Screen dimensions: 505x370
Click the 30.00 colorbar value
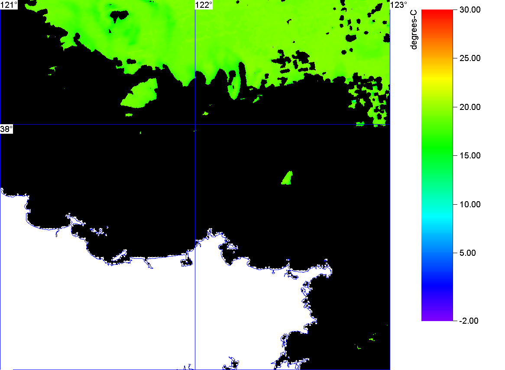pyautogui.click(x=470, y=10)
